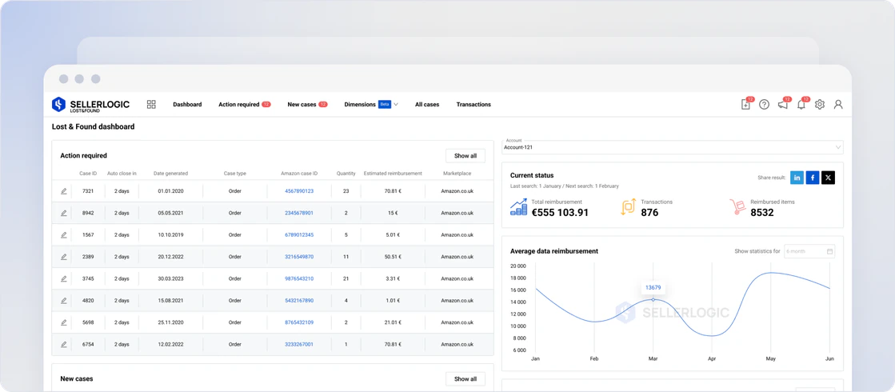Edit case 8942 with pencil icon
Screen dimensions: 895x392
click(64, 213)
